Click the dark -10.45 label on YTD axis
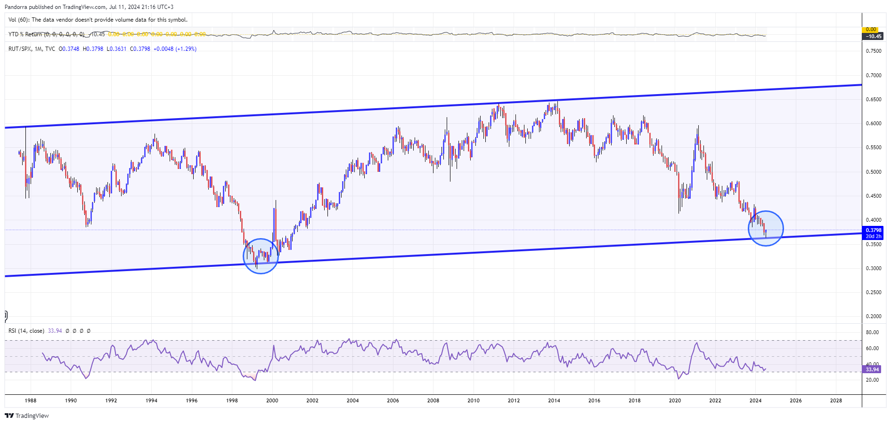891x424 pixels. point(873,36)
